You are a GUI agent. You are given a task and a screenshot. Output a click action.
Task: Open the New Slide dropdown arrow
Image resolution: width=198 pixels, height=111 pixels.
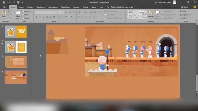point(20,18)
